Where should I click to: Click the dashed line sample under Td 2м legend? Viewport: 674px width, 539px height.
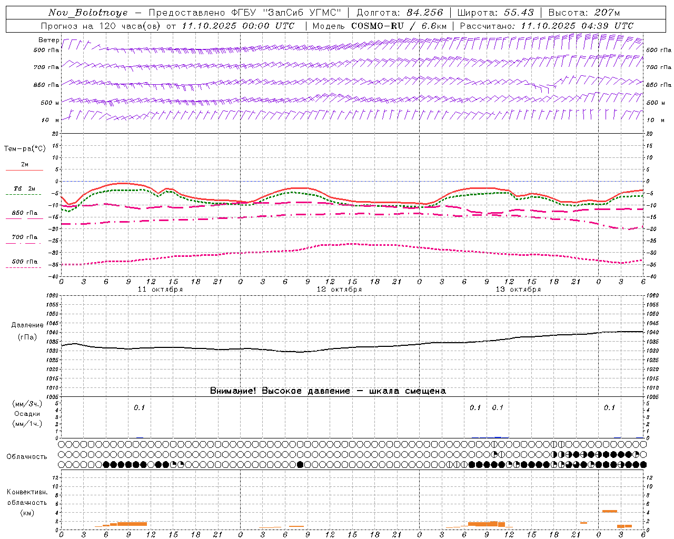click(x=24, y=194)
